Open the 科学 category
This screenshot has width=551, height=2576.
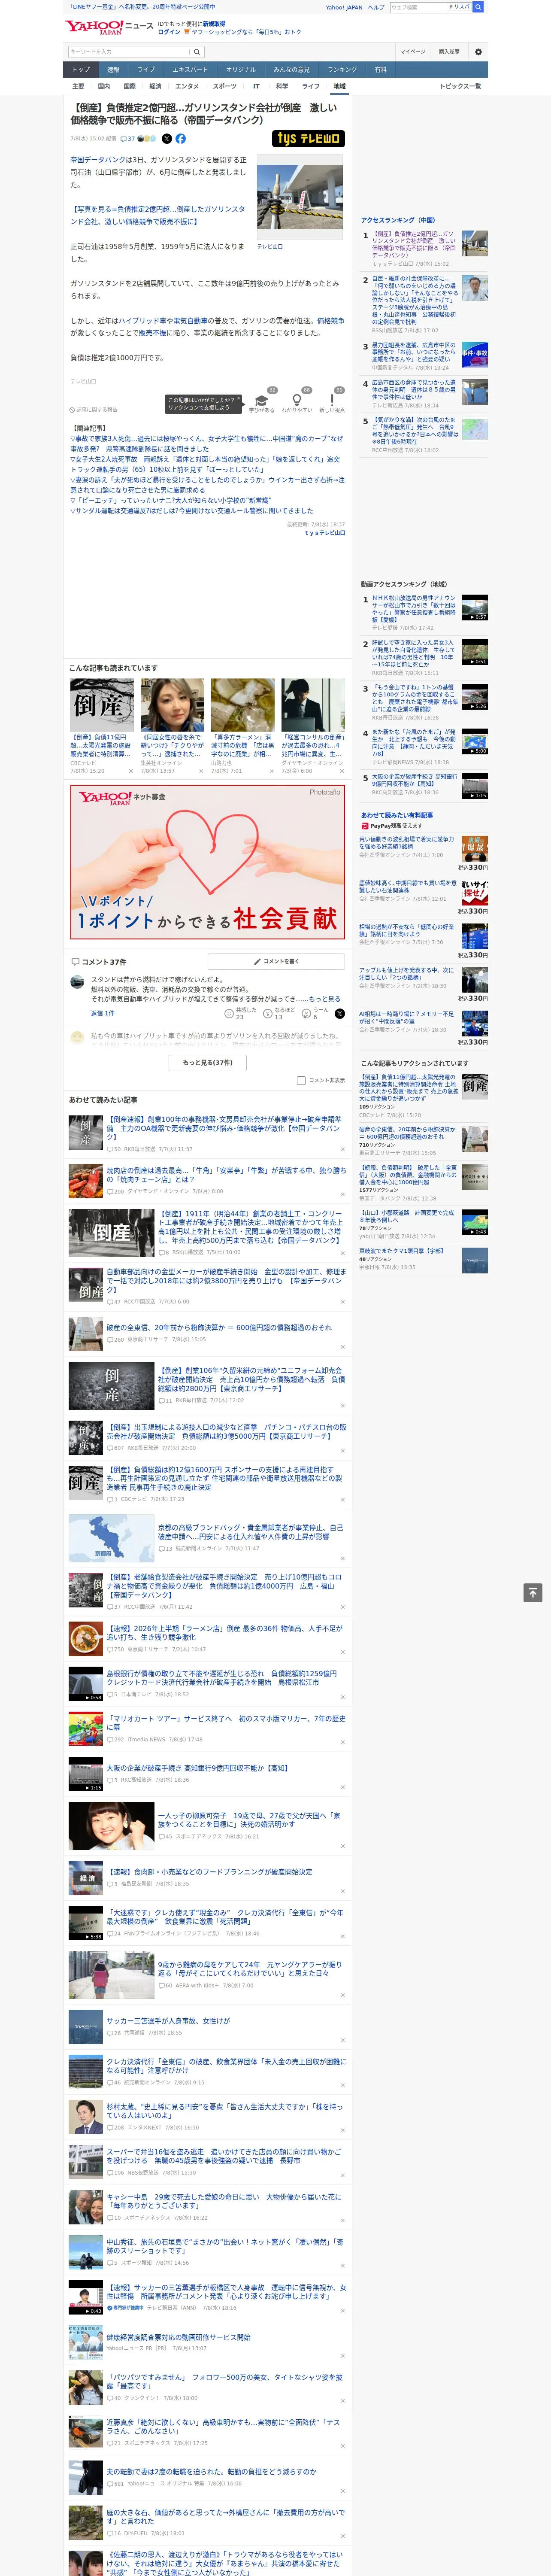282,86
